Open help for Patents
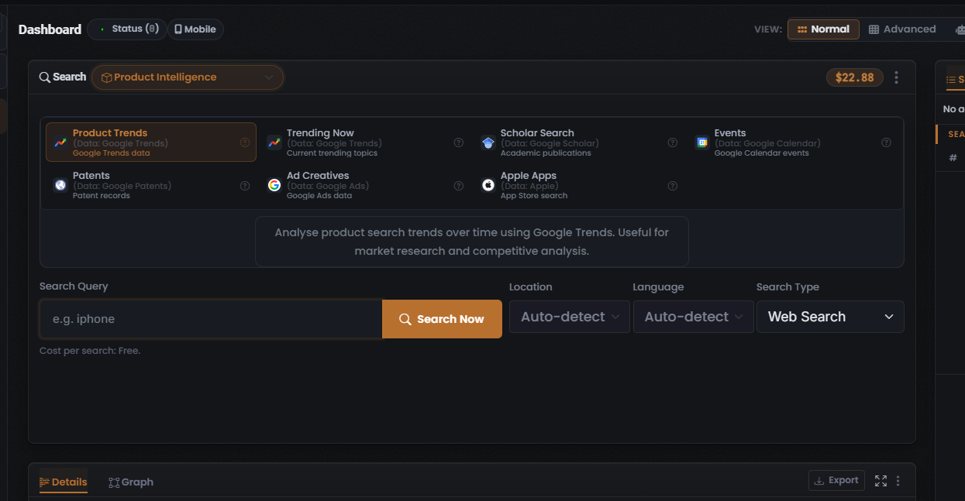965x501 pixels. tap(245, 186)
